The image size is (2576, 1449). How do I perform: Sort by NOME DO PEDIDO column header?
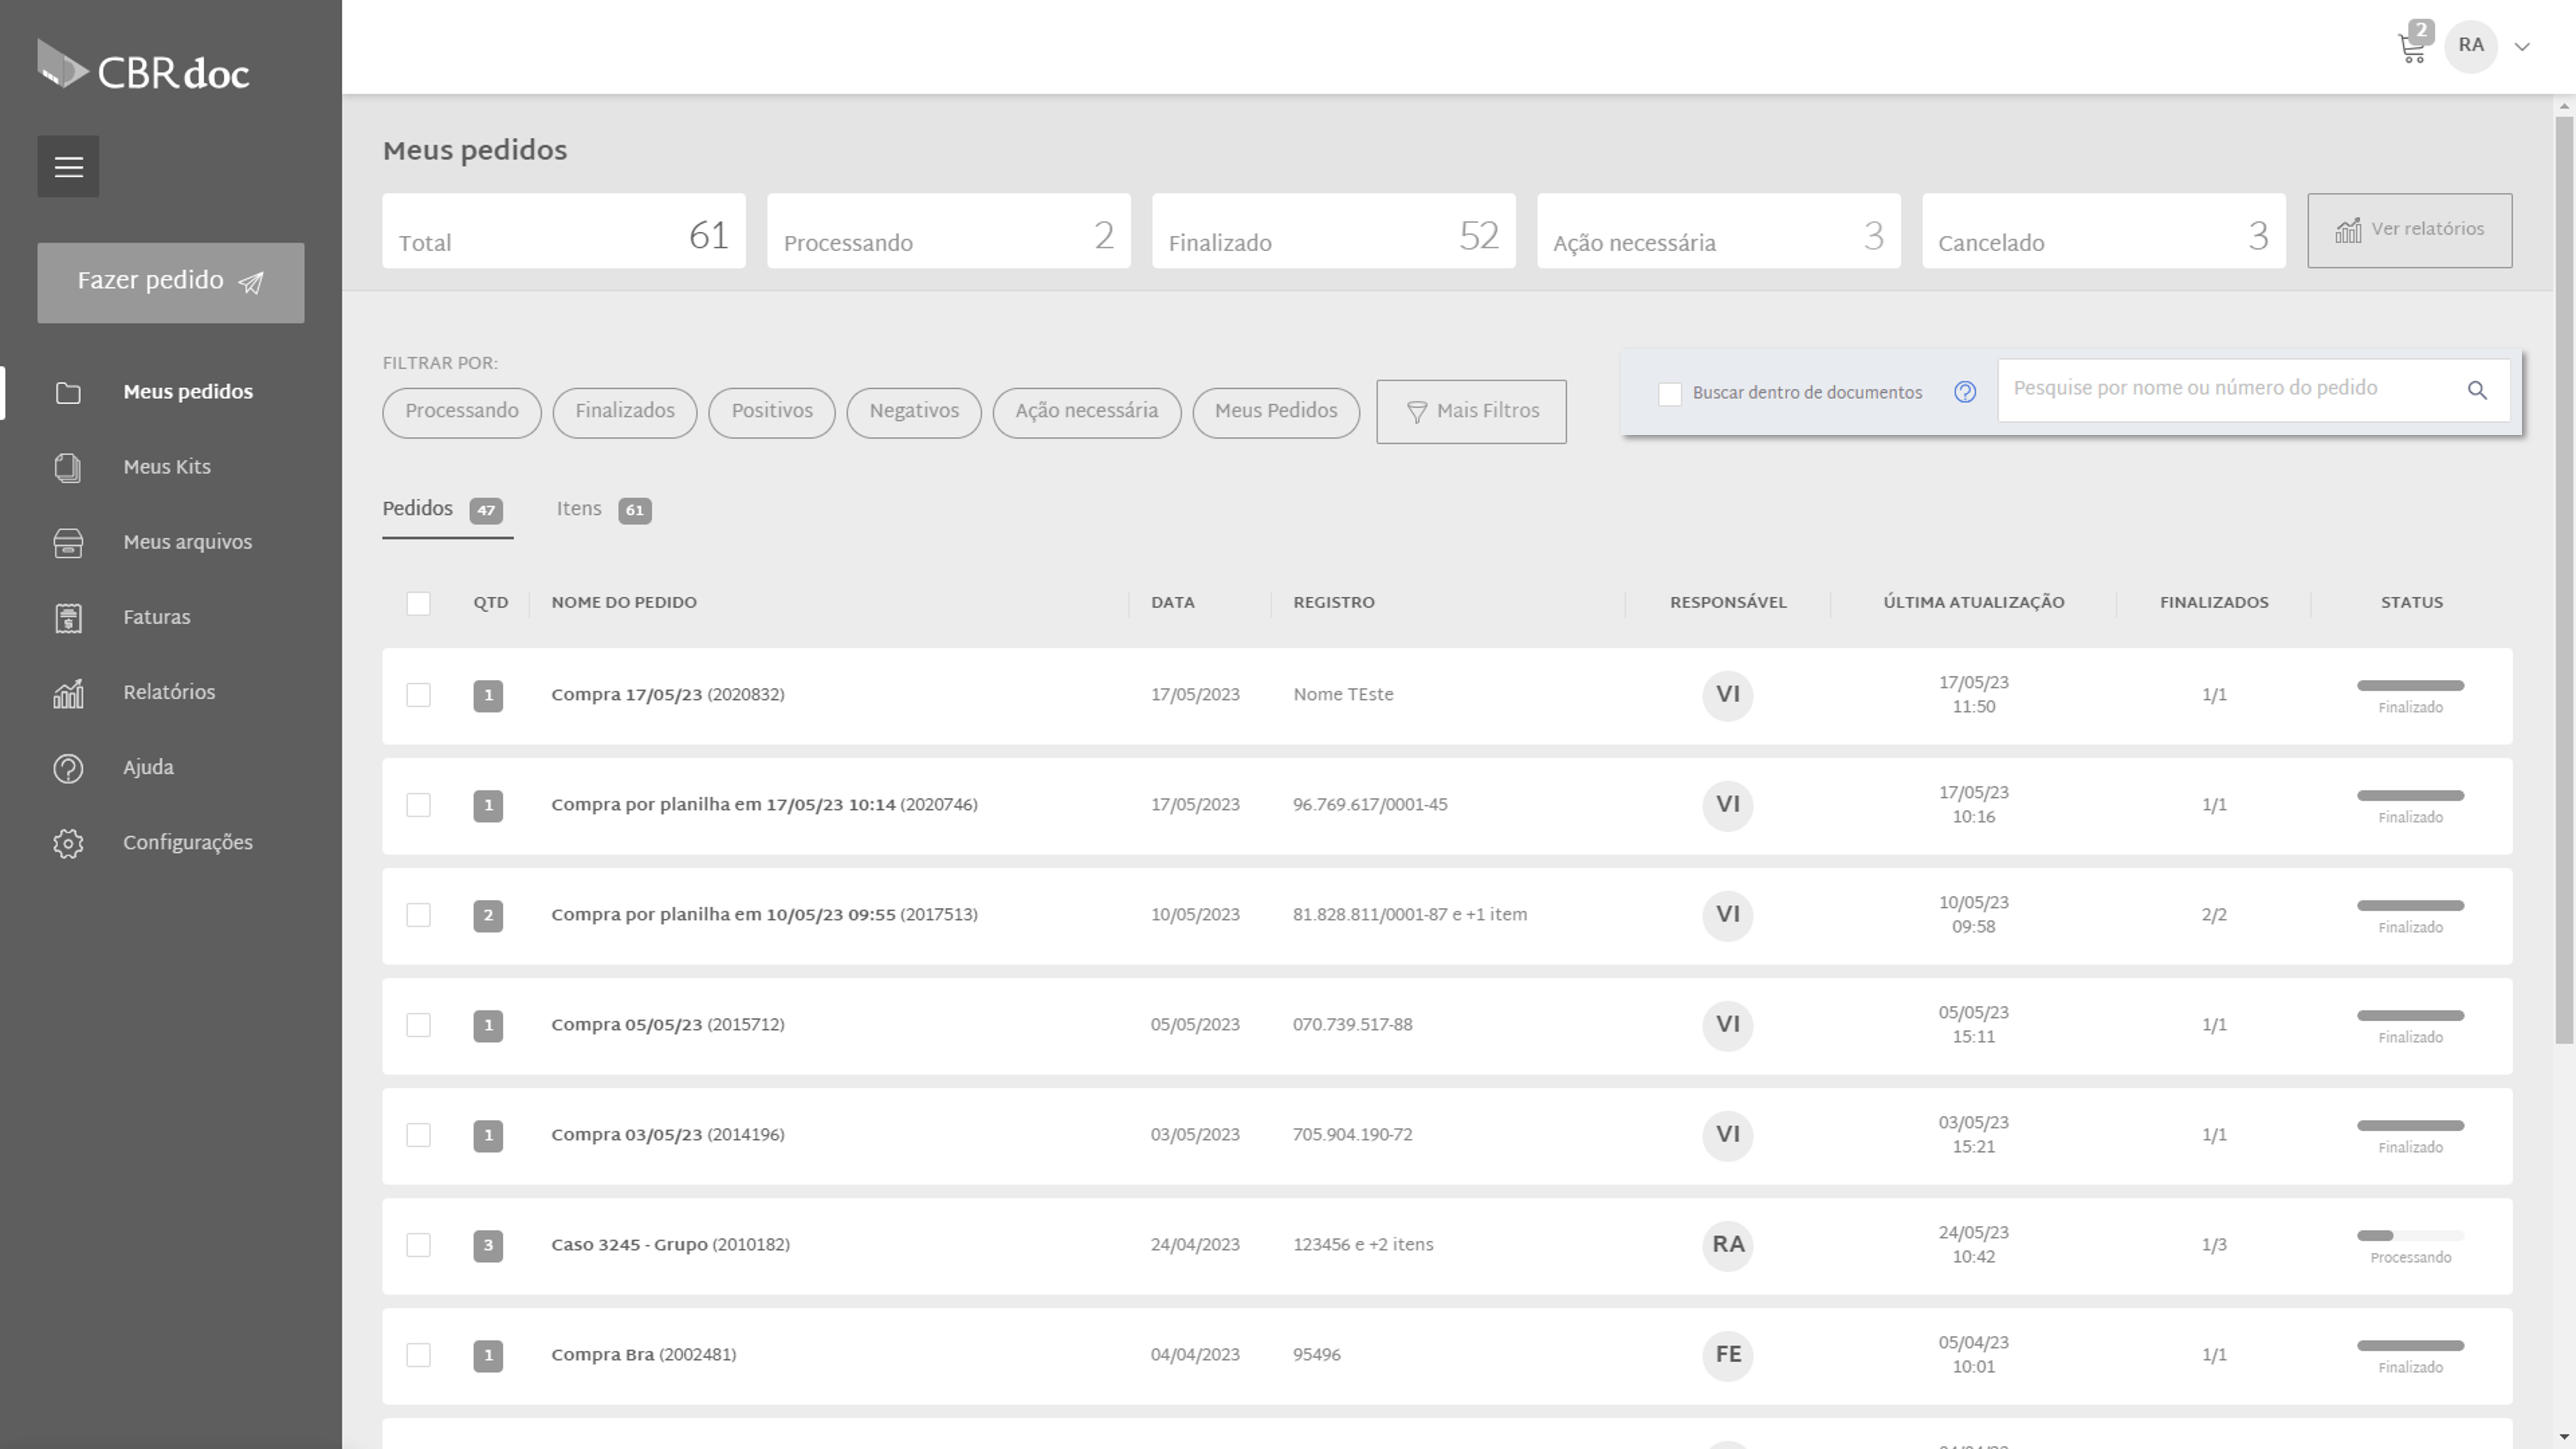pos(624,603)
